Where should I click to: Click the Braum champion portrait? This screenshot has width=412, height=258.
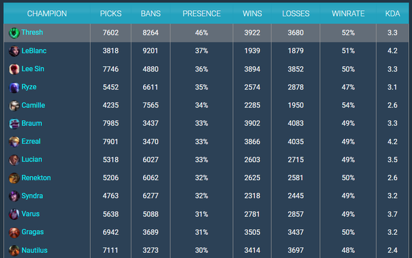(14, 124)
